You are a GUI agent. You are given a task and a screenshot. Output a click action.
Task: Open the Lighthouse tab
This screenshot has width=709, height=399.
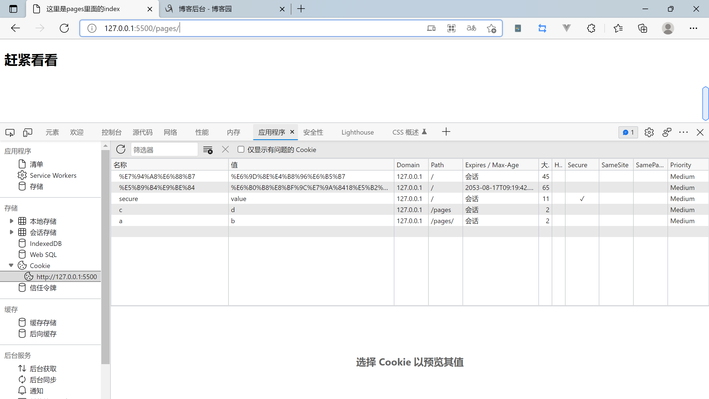pyautogui.click(x=358, y=132)
